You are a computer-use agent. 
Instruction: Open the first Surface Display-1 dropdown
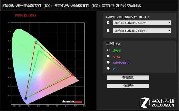click(x=142, y=23)
